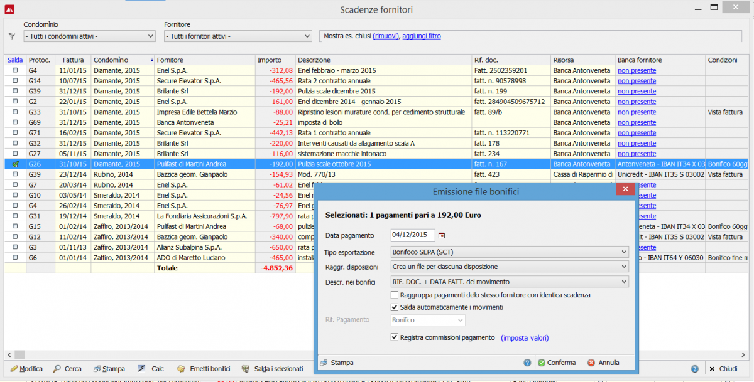The height and width of the screenshot is (382, 754).
Task: Uncheck Registra commissioni pagamento
Action: (395, 337)
